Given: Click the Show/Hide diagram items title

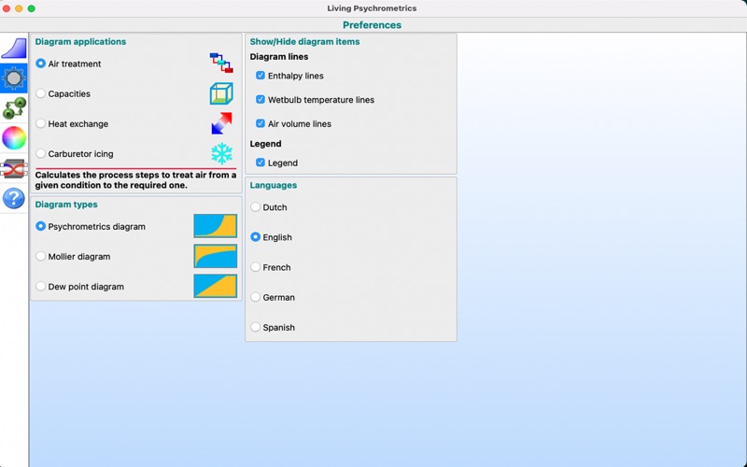Looking at the screenshot, I should (x=305, y=41).
